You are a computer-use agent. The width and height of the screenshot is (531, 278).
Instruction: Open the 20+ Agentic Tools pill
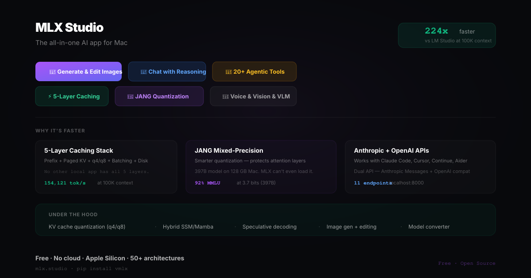254,71
